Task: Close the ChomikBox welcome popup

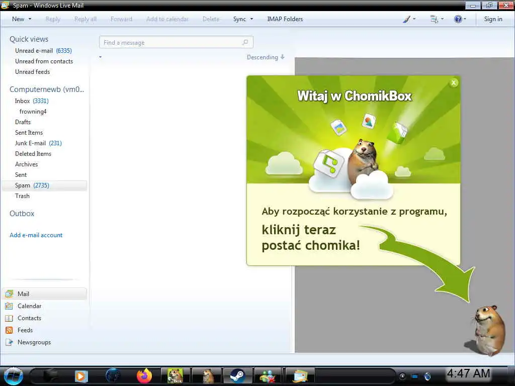Action: (454, 83)
